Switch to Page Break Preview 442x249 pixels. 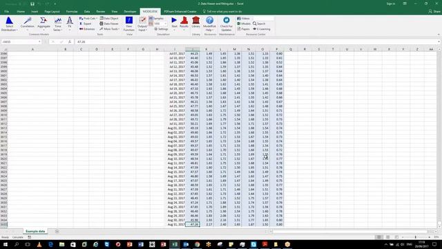396,237
